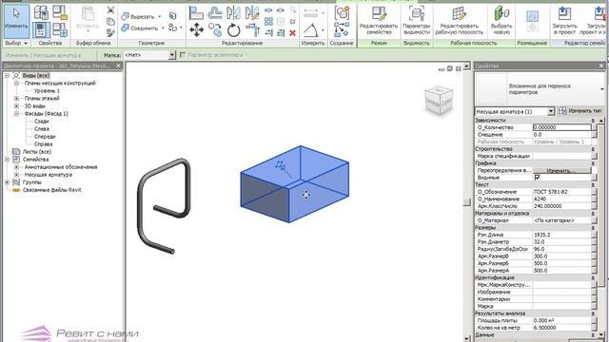Expand Несущая арматура tree node

(16, 175)
